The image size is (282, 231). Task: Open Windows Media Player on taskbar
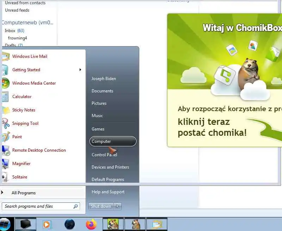47,225
